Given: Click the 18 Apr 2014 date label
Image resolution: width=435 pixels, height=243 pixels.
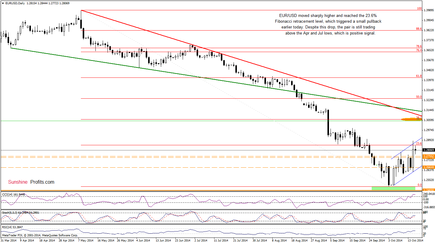Looking at the screenshot, I should [x=47, y=240].
